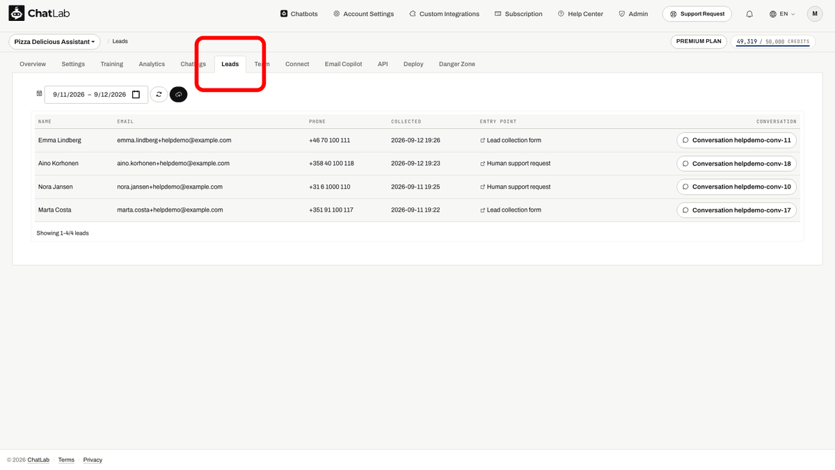
Task: Click the Leads breadcrumb text
Action: pyautogui.click(x=120, y=42)
